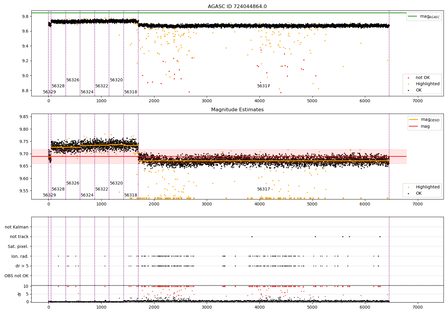Click the 'Ion. rad.' axis label
Image resolution: width=448 pixels, height=314 pixels.
pyautogui.click(x=20, y=256)
